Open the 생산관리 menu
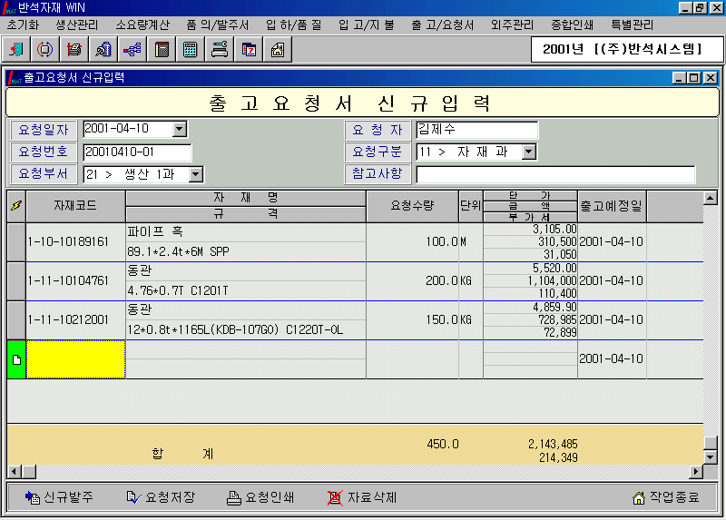This screenshot has height=520, width=726. click(x=76, y=25)
